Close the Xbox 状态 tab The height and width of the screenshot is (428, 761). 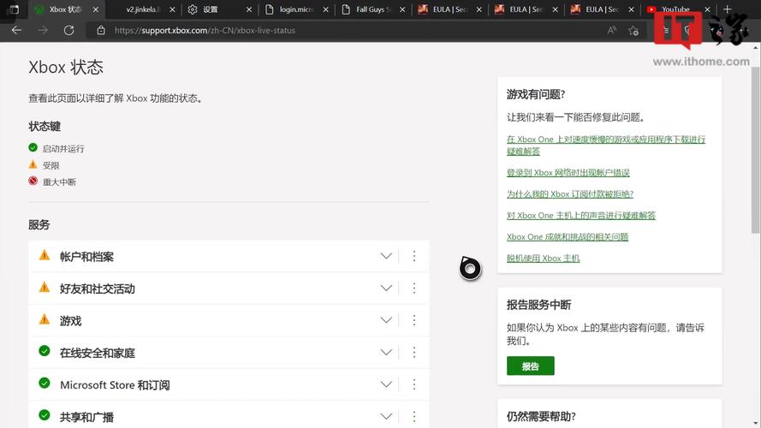pyautogui.click(x=96, y=9)
